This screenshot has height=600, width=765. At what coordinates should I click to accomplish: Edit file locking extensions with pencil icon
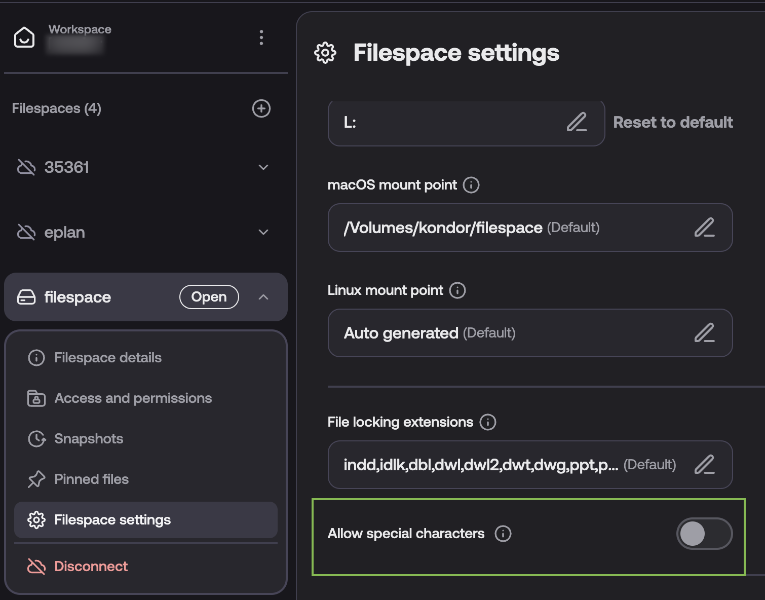click(x=704, y=465)
